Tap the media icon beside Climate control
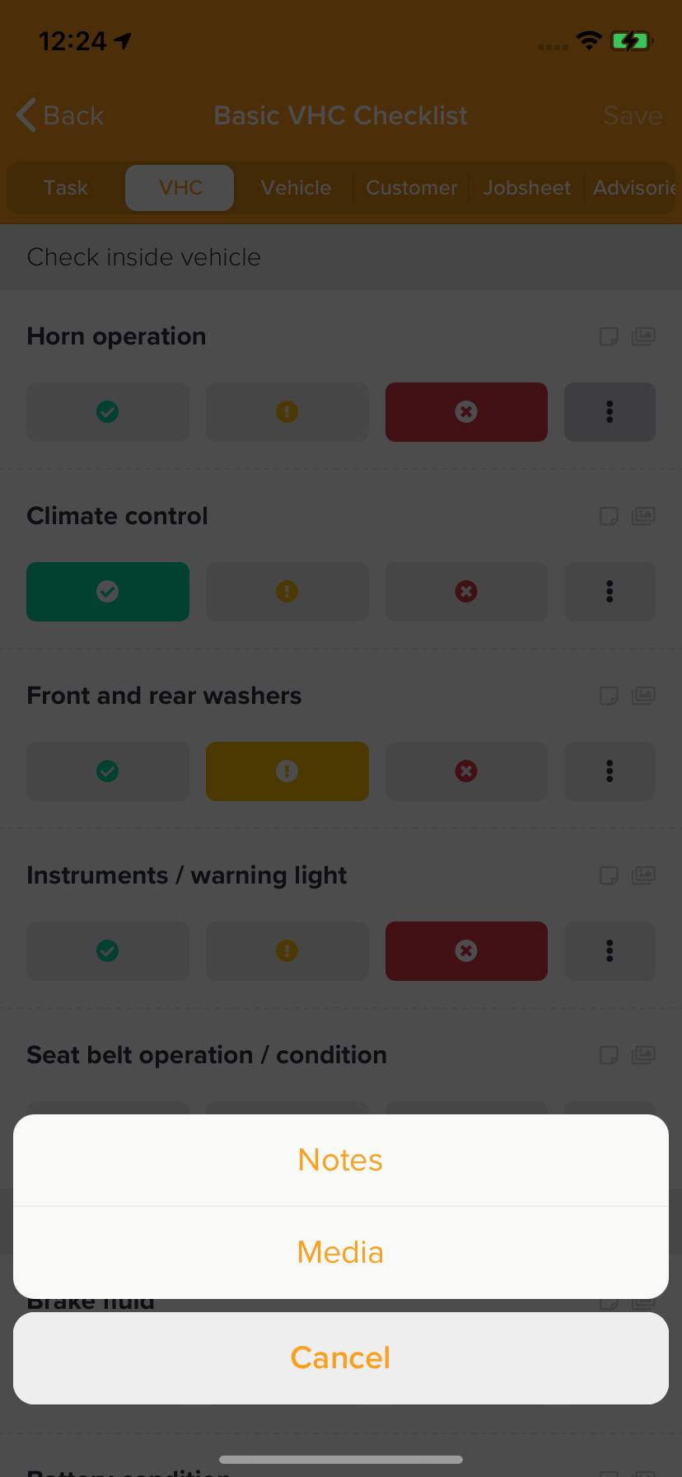This screenshot has width=682, height=1477. click(x=643, y=516)
